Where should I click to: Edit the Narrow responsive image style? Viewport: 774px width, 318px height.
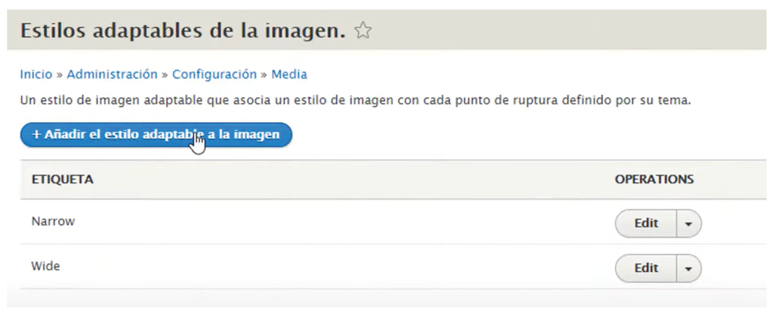click(x=646, y=223)
